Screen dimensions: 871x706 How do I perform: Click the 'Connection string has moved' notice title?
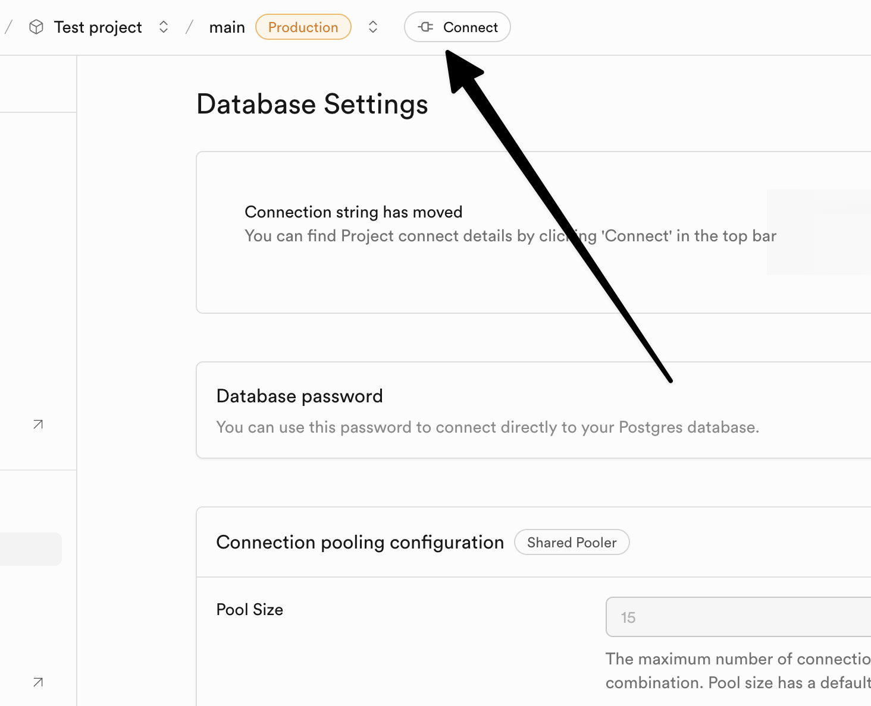pos(353,212)
